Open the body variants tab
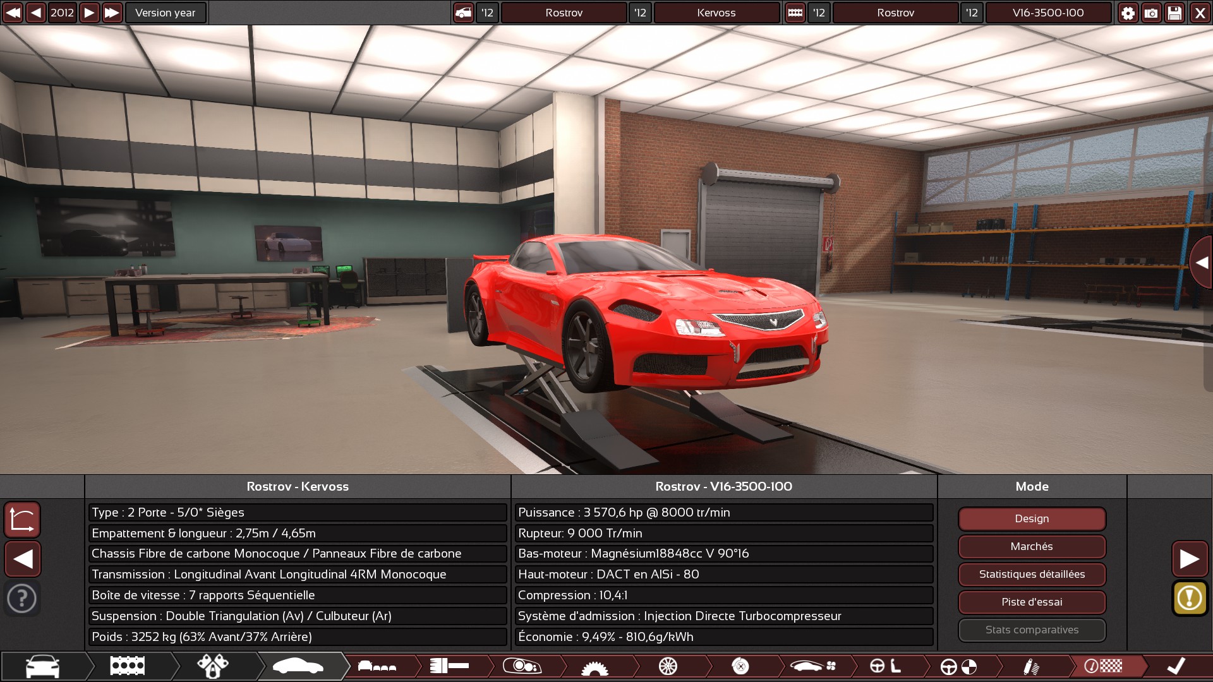The width and height of the screenshot is (1213, 682). point(377,666)
